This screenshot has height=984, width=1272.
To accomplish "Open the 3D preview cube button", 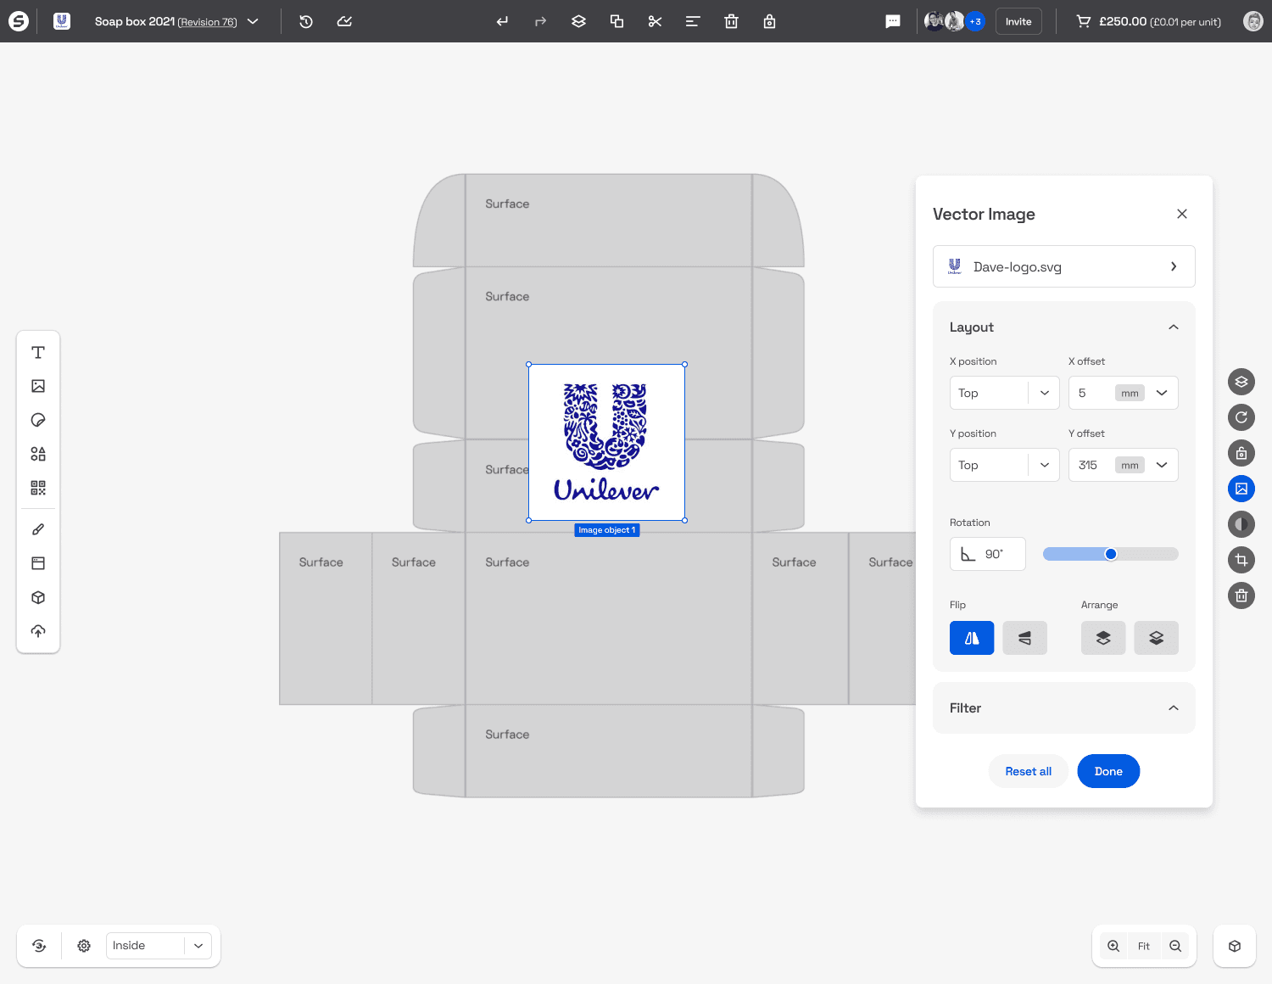I will 1235,946.
